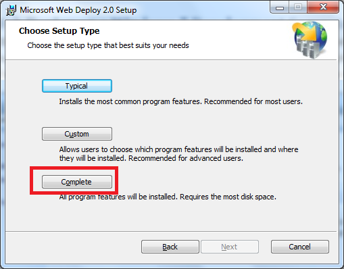Click the server towers in the logo
Image resolution: width=344 pixels, height=269 pixels.
pyautogui.click(x=307, y=47)
